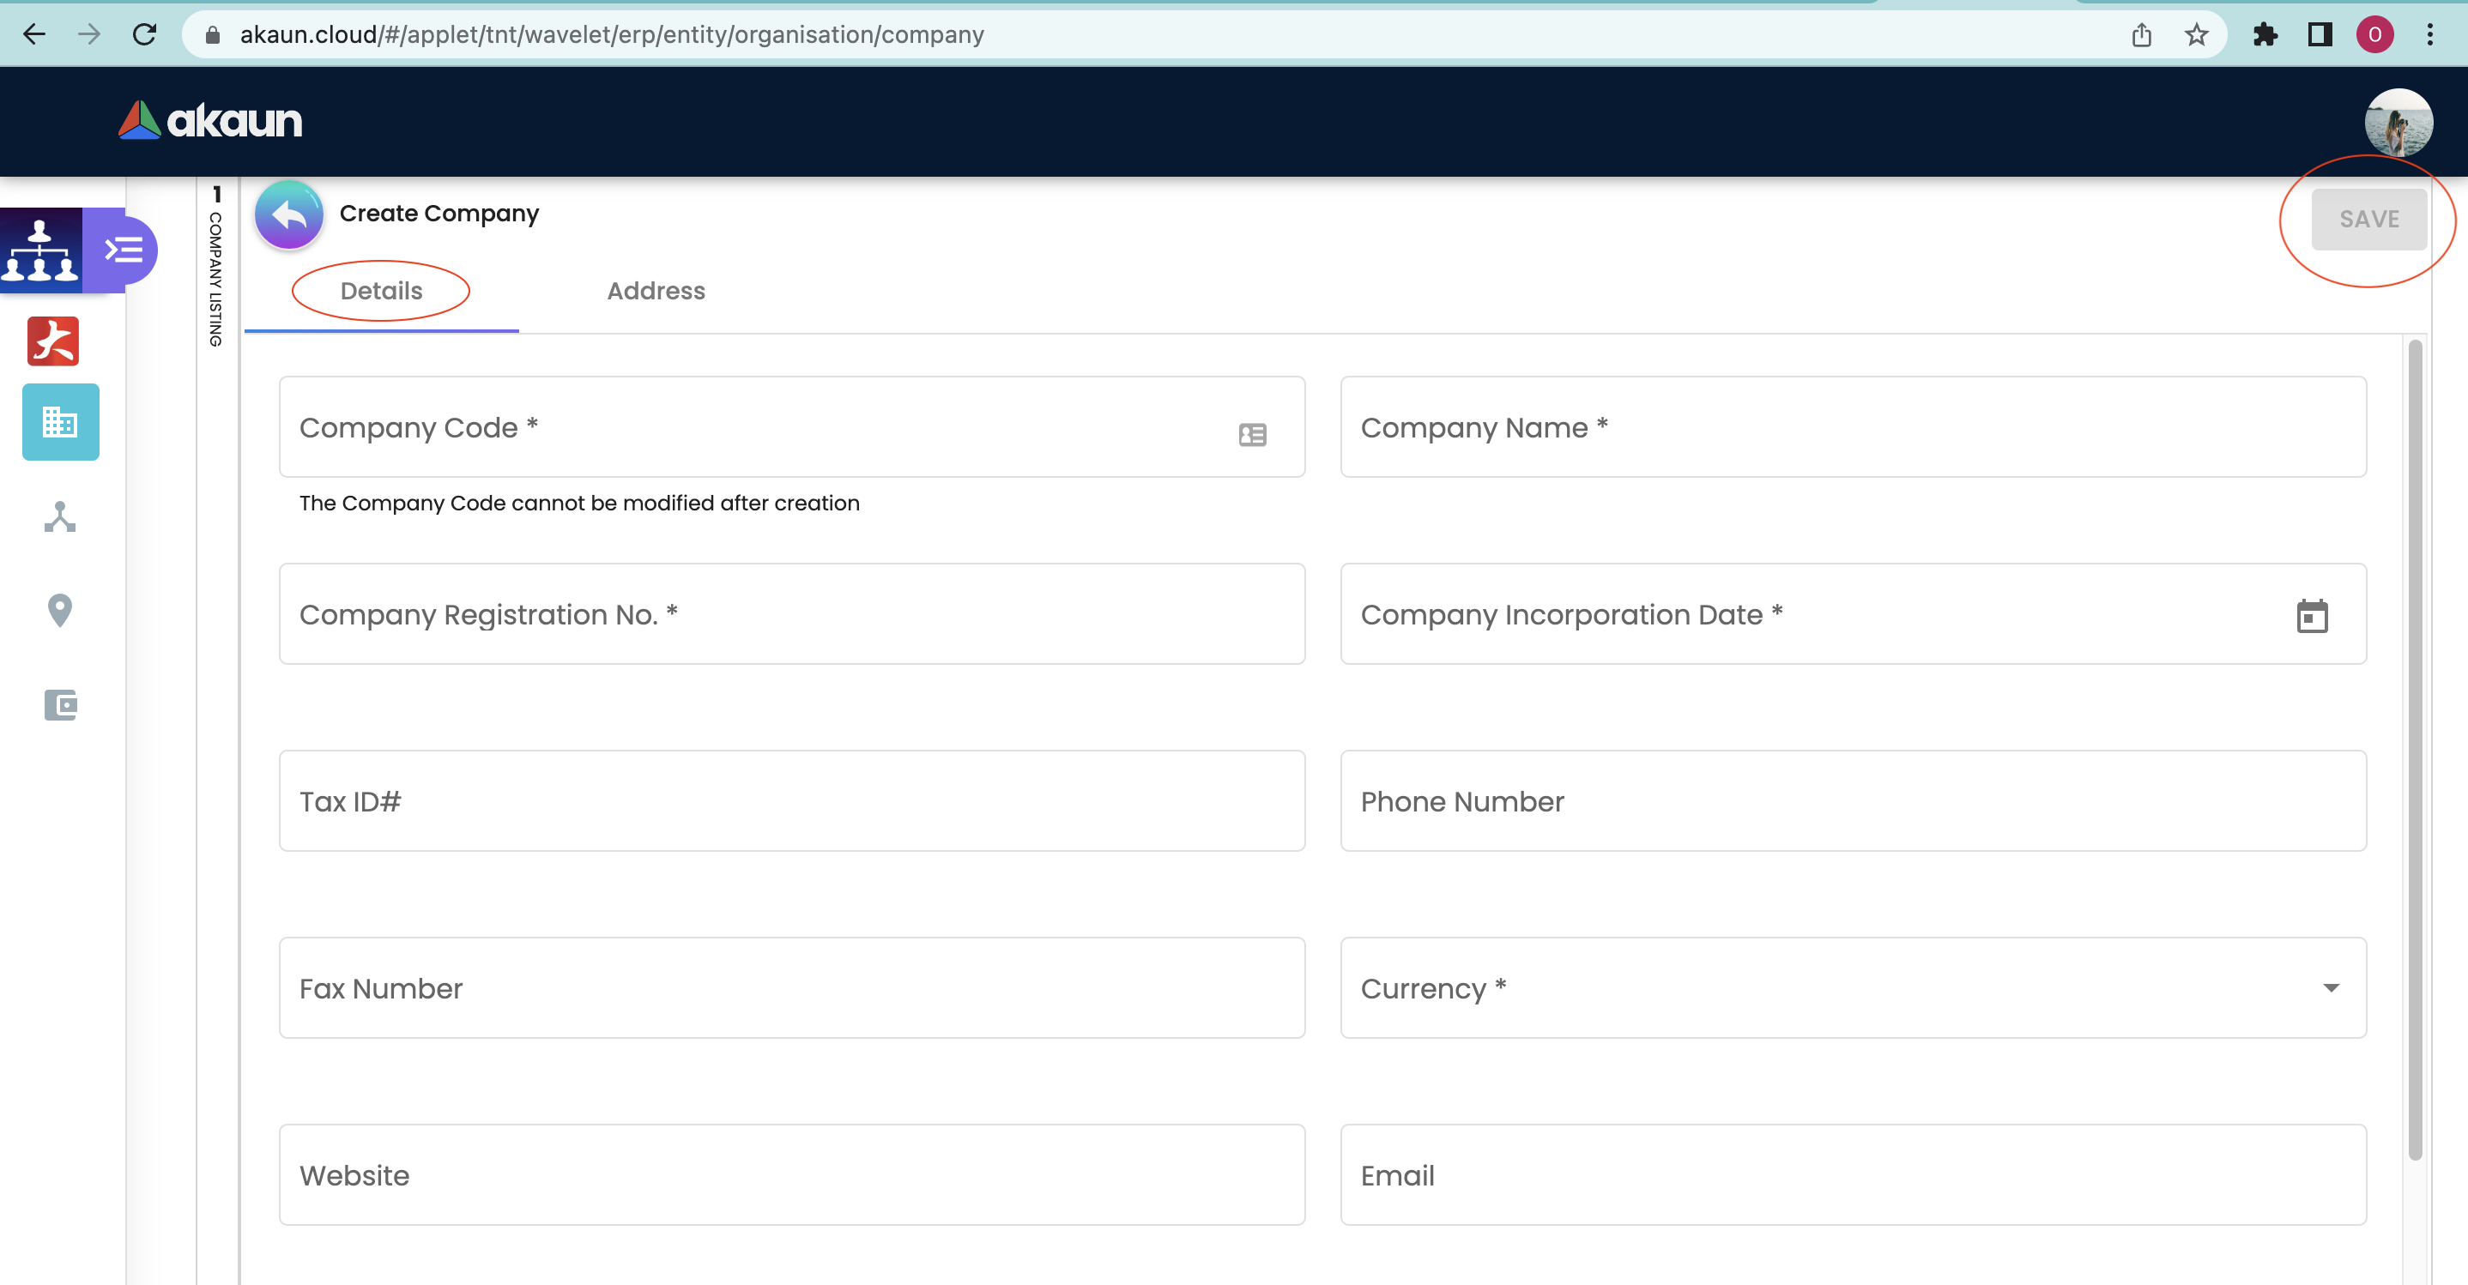
Task: Open the organisation hierarchy applet icon
Action: pyautogui.click(x=40, y=250)
